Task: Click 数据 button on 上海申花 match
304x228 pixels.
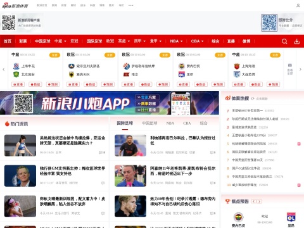Action: point(35,84)
